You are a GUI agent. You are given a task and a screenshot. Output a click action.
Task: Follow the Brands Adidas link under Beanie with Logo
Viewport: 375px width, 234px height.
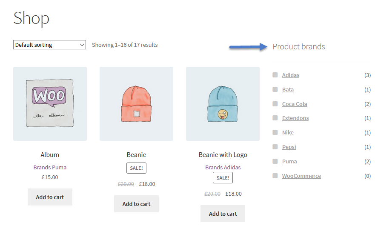pyautogui.click(x=223, y=167)
